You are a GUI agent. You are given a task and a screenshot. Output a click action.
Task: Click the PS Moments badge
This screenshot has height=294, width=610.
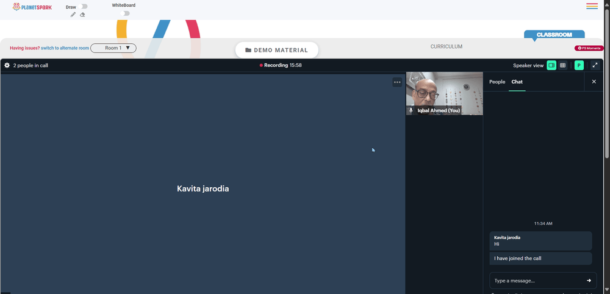point(589,48)
